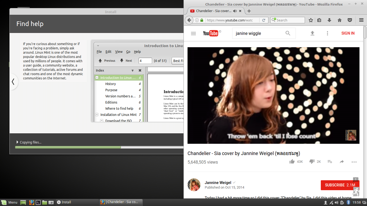Mute the tab using speaker icon
The height and width of the screenshot is (206, 367).
[235, 11]
